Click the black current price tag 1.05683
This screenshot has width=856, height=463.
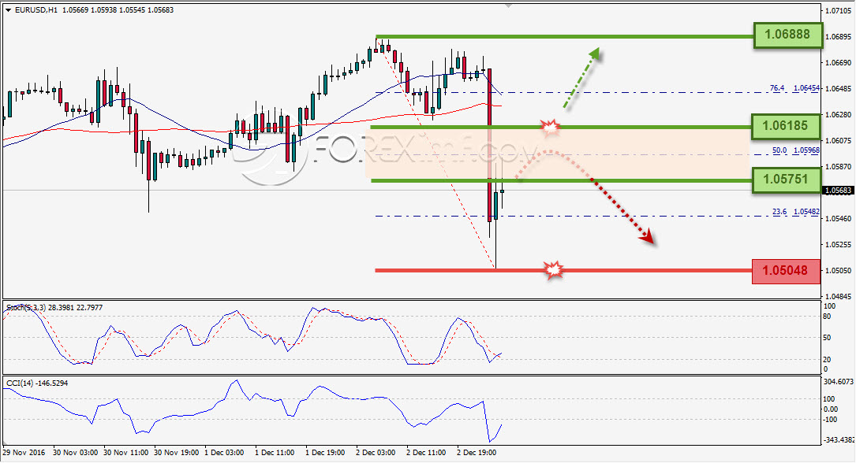point(838,190)
